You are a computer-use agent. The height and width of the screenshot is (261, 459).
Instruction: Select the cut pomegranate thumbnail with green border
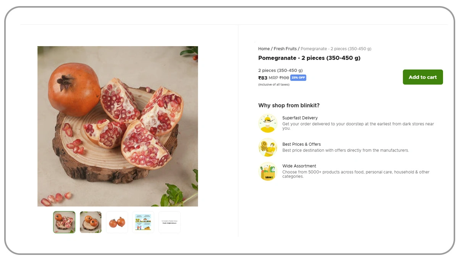64,222
